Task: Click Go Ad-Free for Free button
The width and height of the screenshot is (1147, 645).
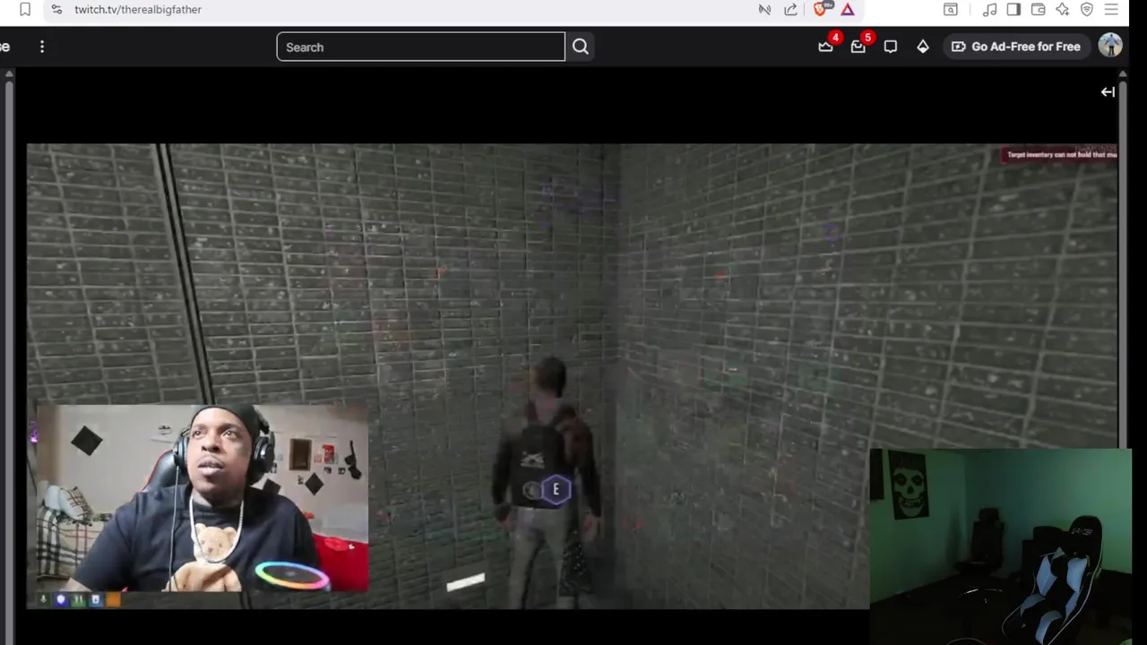Action: point(1015,47)
